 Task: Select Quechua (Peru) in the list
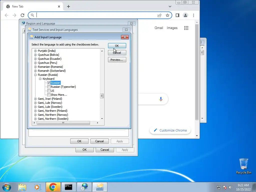(x=47, y=63)
